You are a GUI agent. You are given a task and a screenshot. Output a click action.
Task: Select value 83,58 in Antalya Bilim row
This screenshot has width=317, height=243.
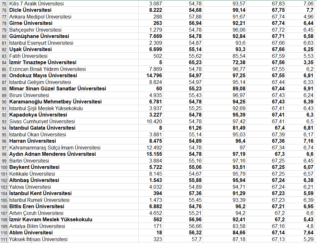[x=225, y=226]
